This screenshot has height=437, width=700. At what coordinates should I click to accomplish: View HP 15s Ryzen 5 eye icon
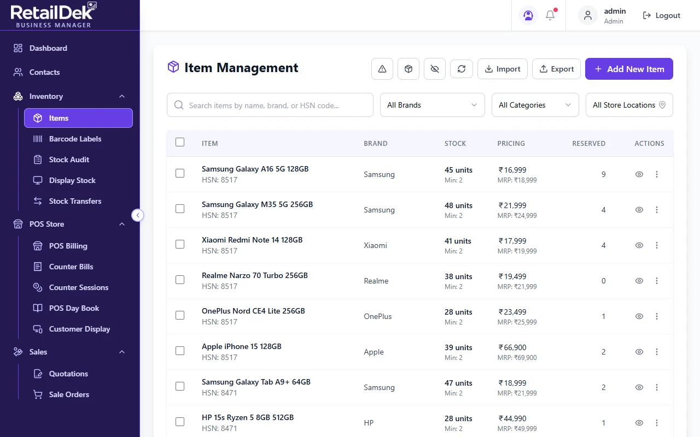[639, 423]
